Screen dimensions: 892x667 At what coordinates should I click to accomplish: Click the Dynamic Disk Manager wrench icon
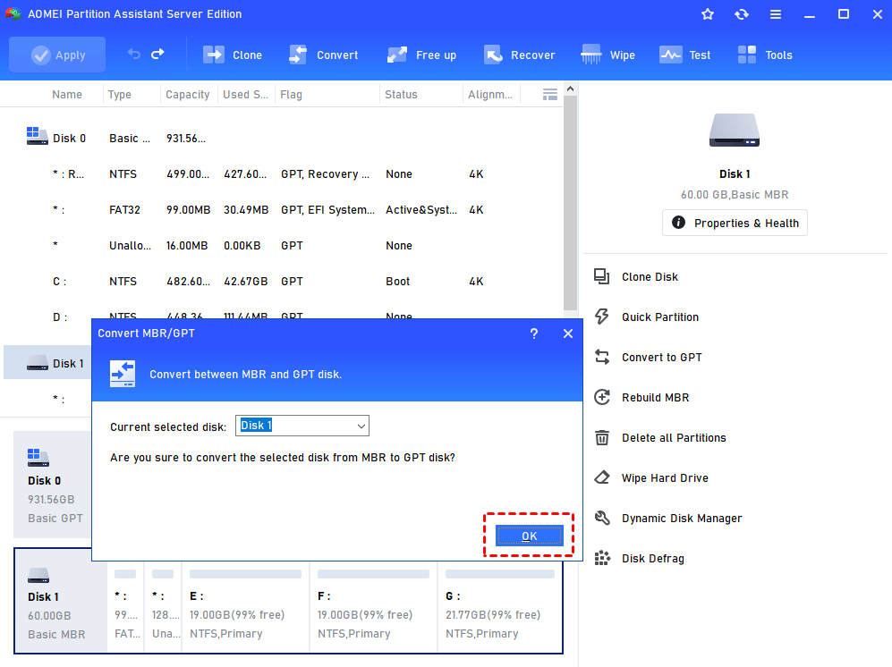coord(602,518)
